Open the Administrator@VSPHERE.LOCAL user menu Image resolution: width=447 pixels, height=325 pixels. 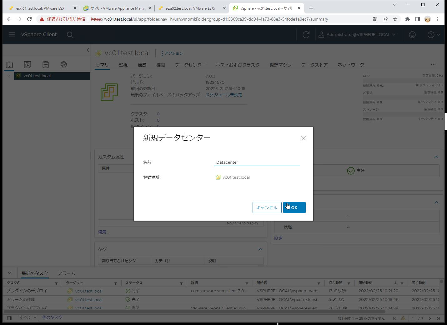pyautogui.click(x=357, y=35)
